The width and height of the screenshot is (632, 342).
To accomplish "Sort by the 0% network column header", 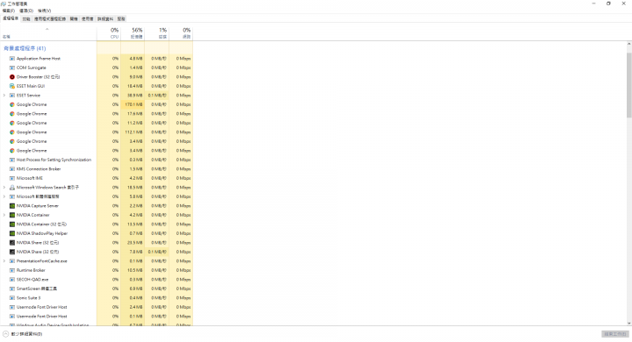I will click(181, 33).
